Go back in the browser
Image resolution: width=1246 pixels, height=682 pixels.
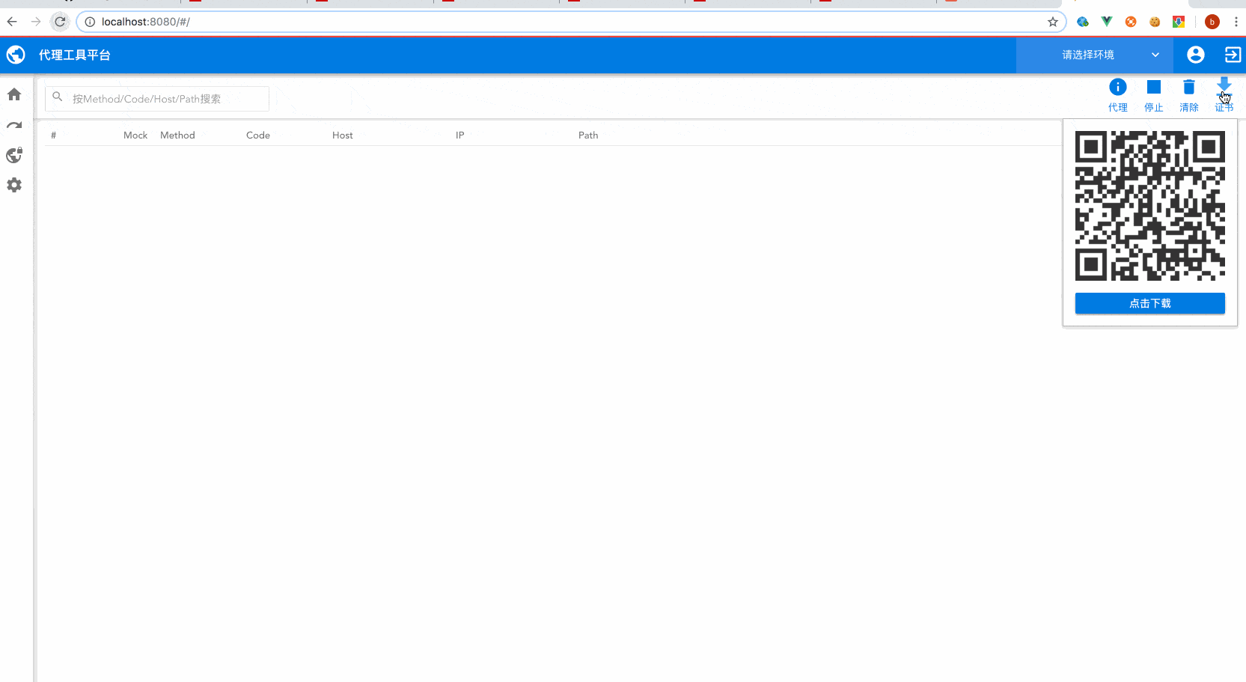tap(12, 22)
